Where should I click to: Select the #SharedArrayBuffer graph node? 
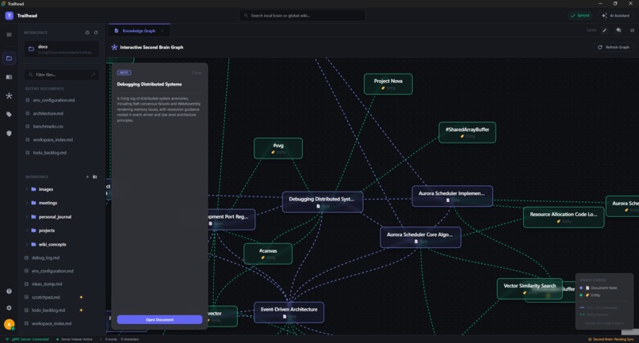coord(467,132)
